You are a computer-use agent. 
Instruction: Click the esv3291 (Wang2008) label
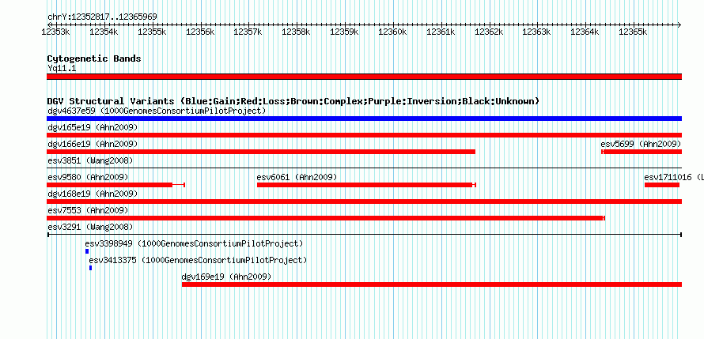(x=90, y=227)
